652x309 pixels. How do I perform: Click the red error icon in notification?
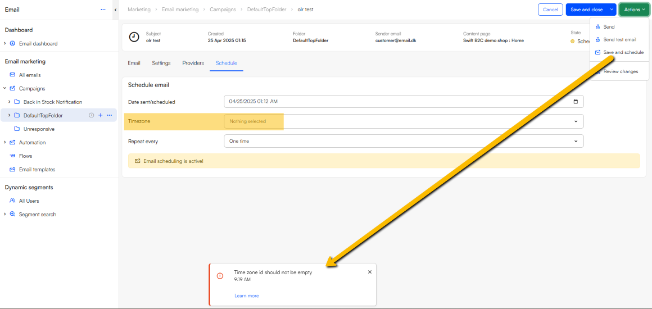pos(220,276)
